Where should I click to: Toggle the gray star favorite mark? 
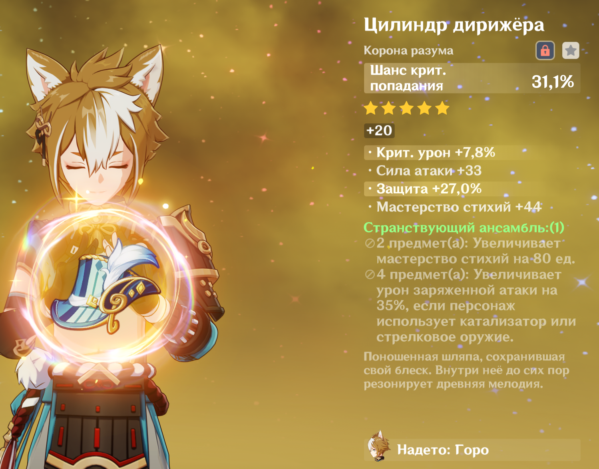click(571, 51)
